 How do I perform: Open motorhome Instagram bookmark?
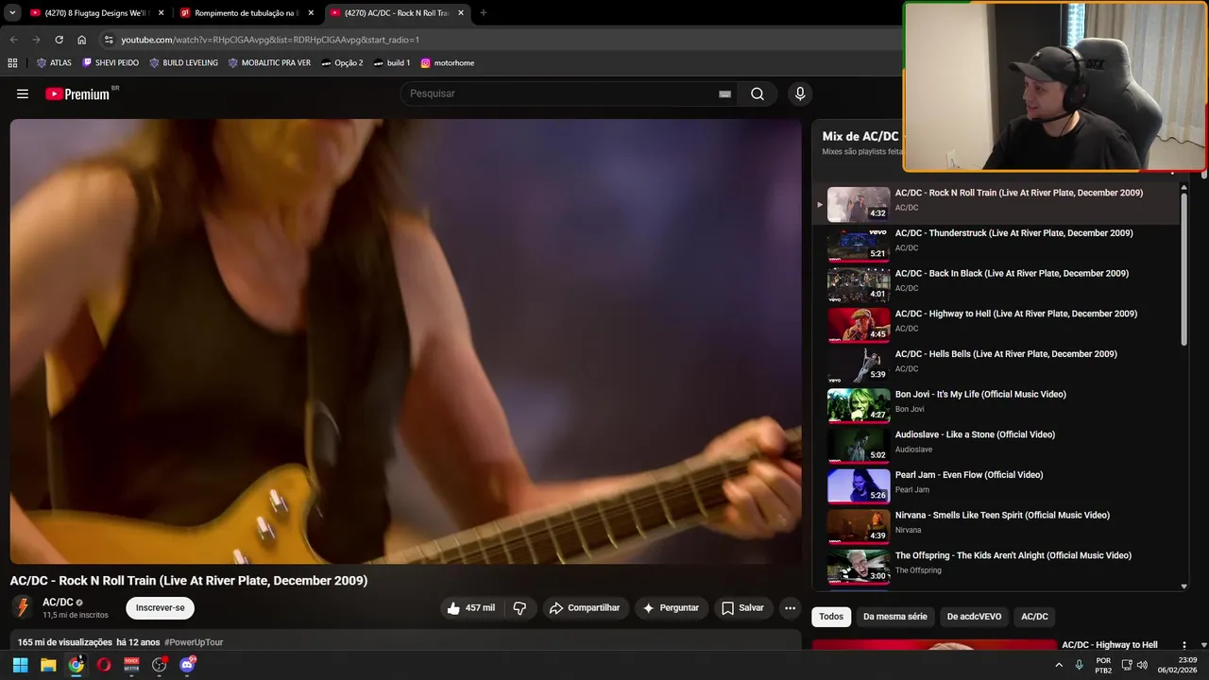pos(448,63)
